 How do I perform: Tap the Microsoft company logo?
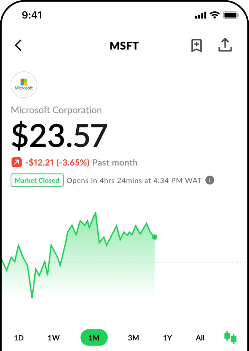(x=24, y=85)
